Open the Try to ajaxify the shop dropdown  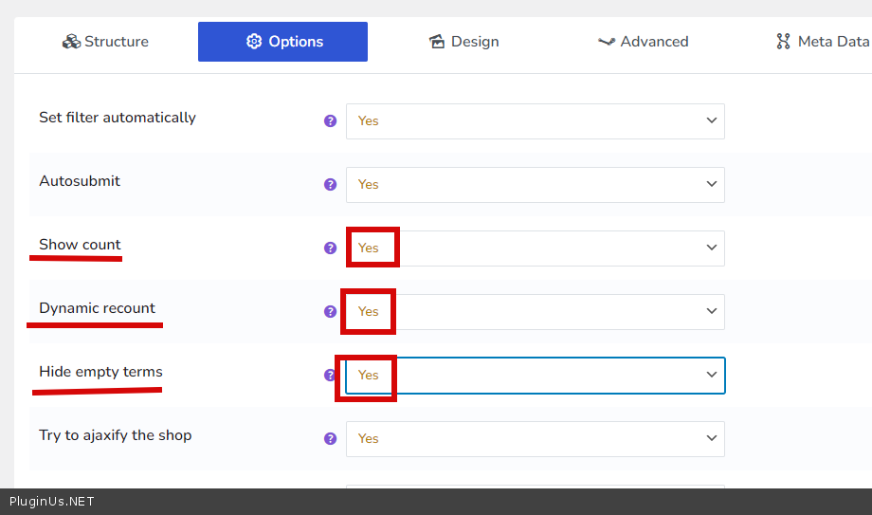tap(535, 438)
